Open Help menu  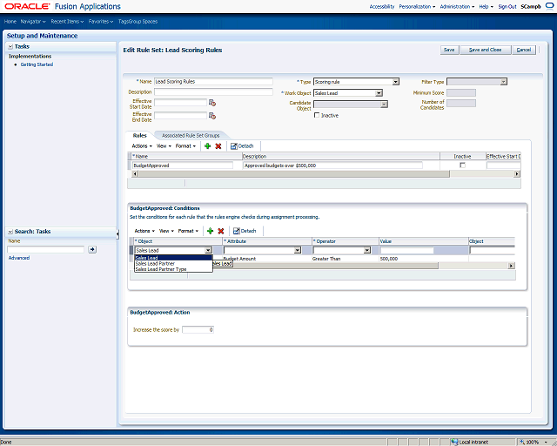coord(486,6)
